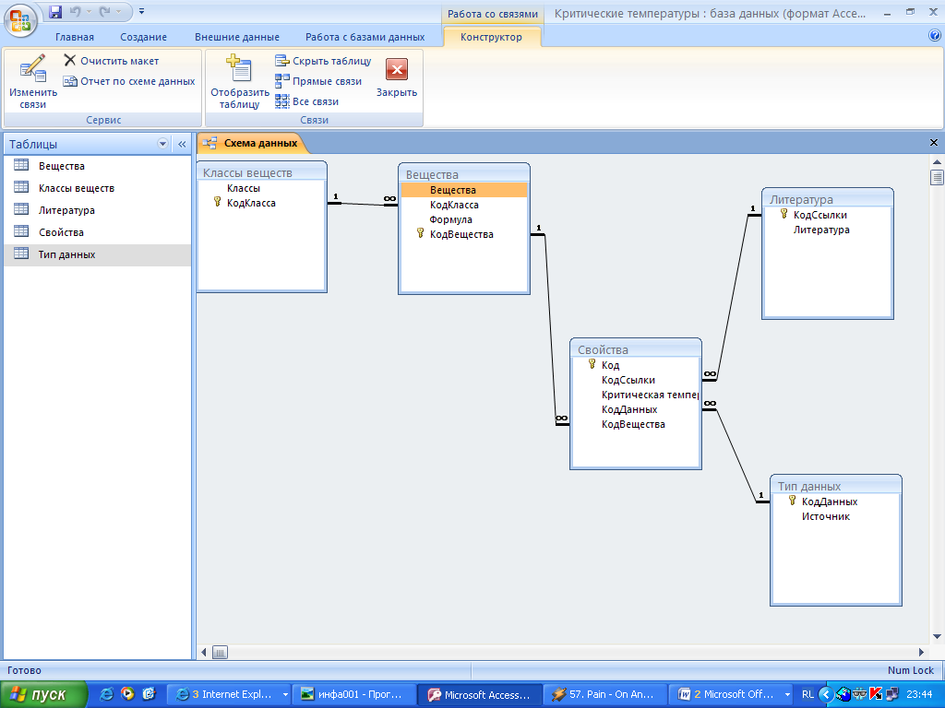Select Литература field in Литература table

click(x=820, y=230)
